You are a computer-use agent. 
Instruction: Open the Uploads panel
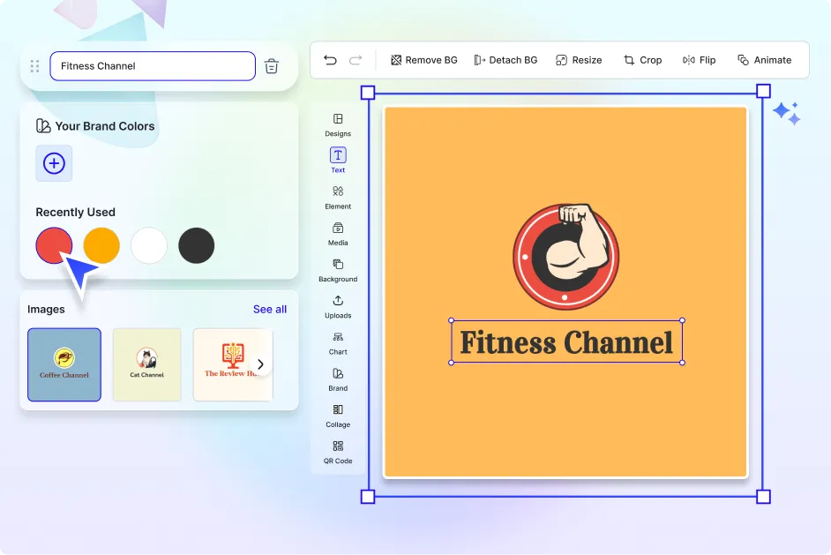(x=338, y=306)
